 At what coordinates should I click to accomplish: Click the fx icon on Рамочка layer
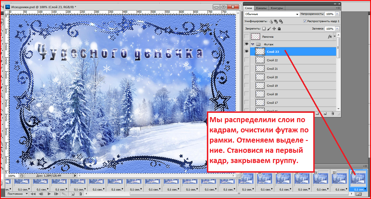pos(330,37)
